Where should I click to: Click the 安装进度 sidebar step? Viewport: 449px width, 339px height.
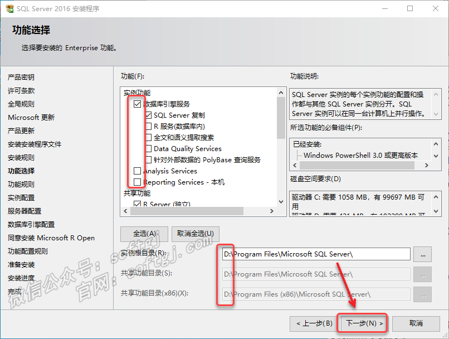21,278
